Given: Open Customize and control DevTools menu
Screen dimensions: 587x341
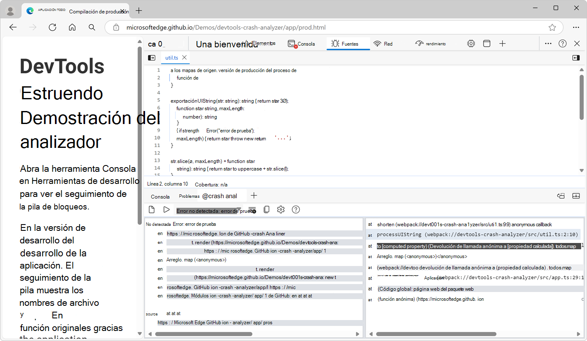Looking at the screenshot, I should click(548, 44).
